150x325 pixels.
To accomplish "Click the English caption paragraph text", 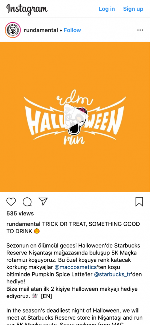I will tap(75, 317).
